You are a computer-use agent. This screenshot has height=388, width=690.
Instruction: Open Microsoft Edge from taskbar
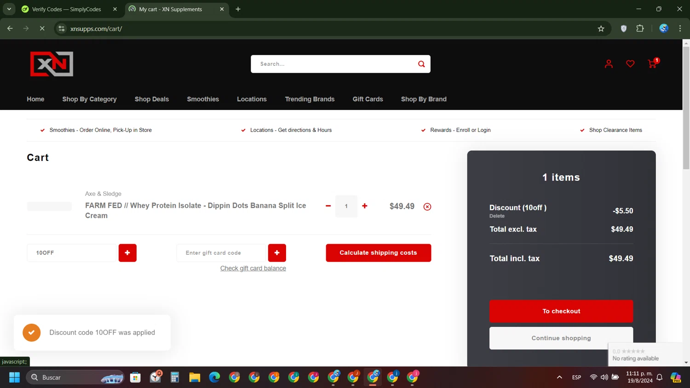[214, 377]
